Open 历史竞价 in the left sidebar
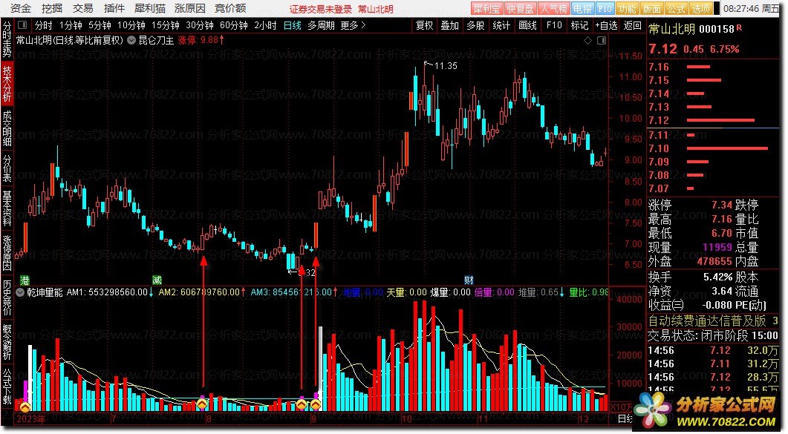 [x=7, y=297]
